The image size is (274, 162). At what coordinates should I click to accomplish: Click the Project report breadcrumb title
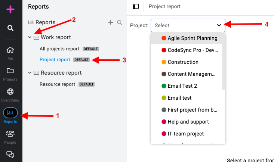pyautogui.click(x=164, y=6)
